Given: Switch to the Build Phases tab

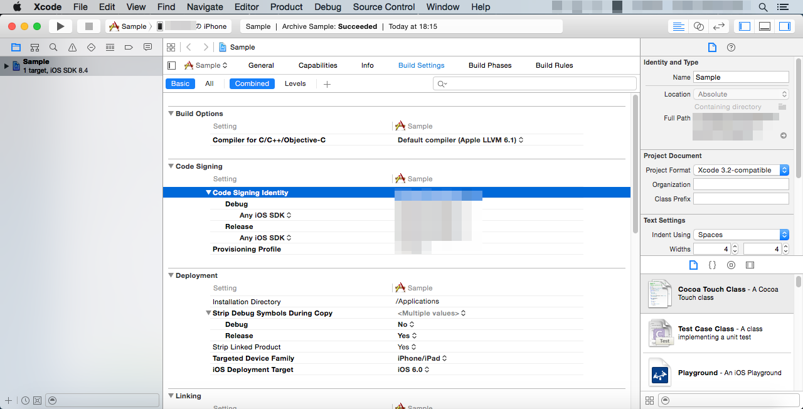Looking at the screenshot, I should [490, 65].
